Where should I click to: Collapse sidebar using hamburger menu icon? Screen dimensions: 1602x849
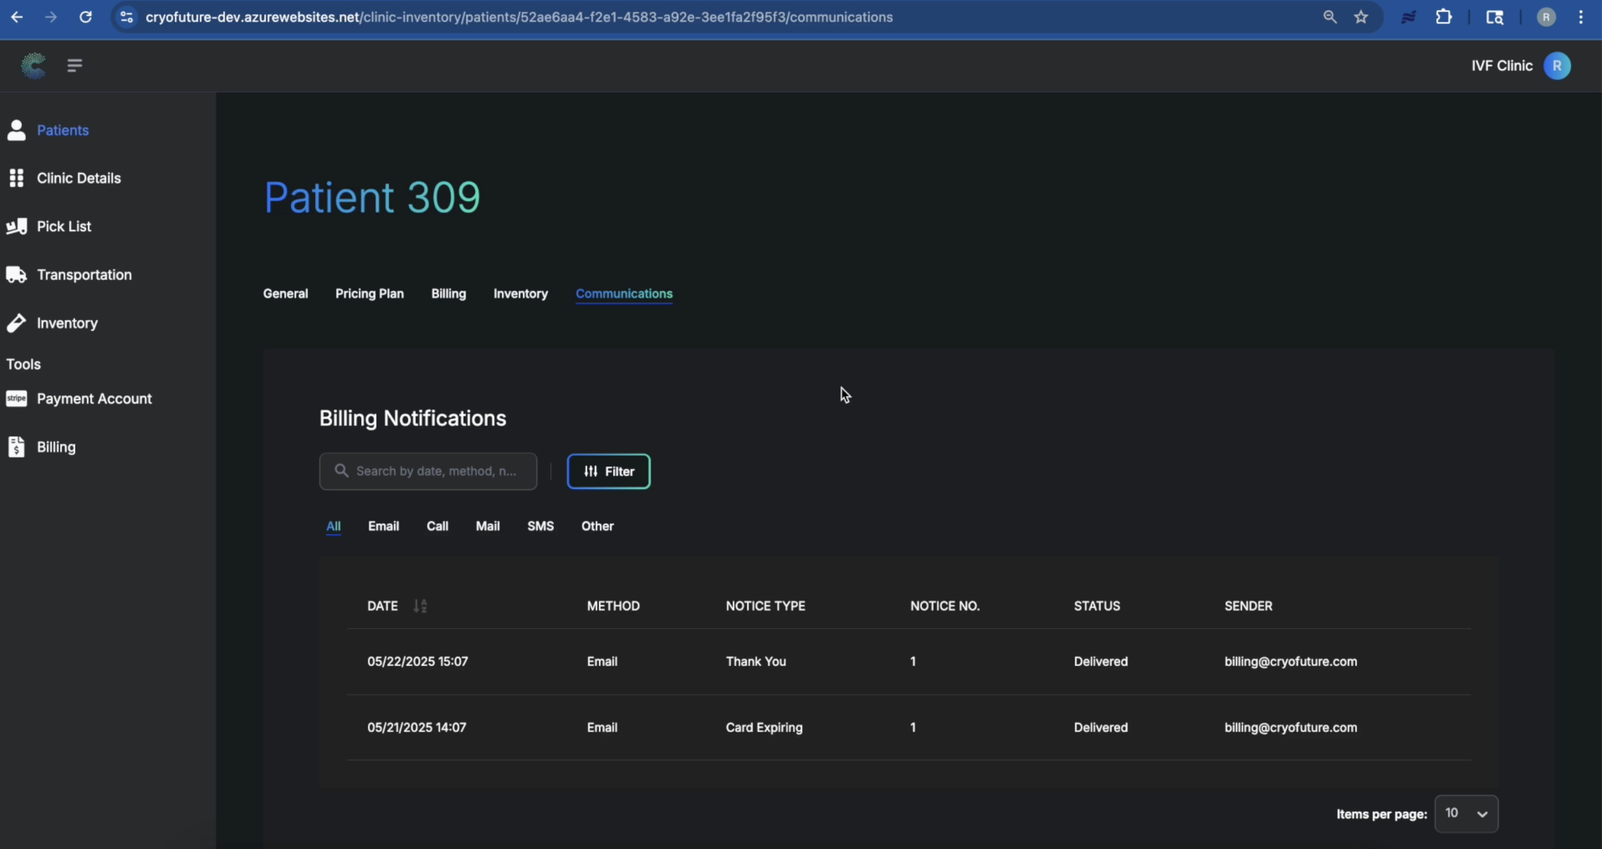[74, 65]
